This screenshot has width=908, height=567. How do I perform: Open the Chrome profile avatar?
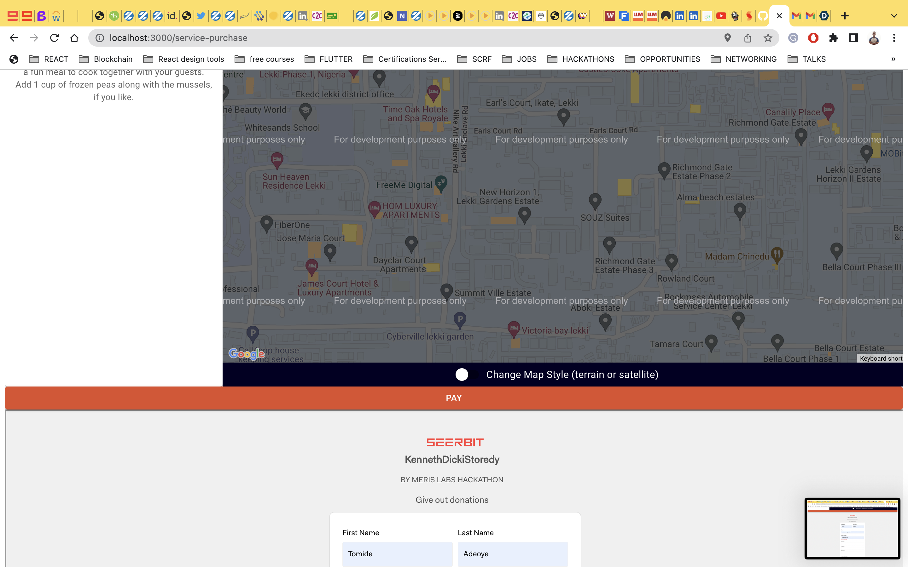(x=874, y=38)
